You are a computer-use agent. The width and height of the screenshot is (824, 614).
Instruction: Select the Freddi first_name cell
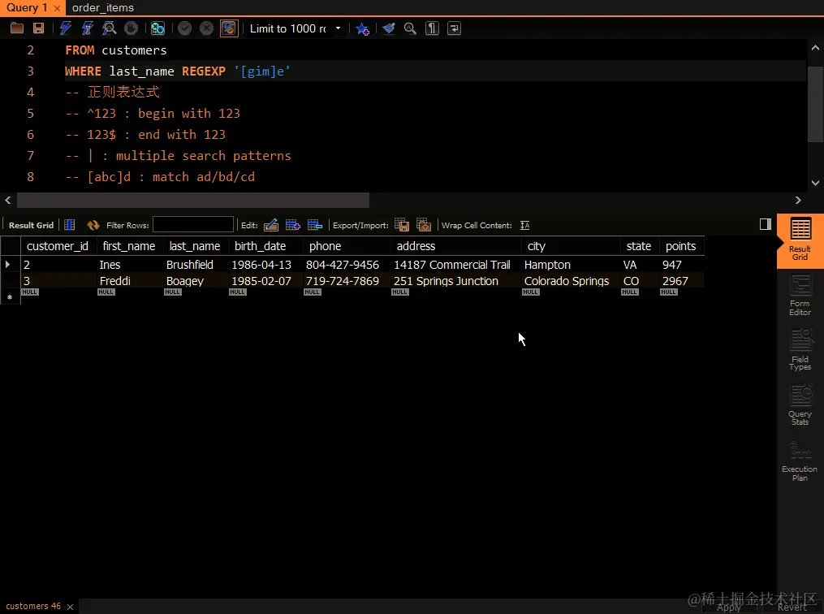[115, 281]
